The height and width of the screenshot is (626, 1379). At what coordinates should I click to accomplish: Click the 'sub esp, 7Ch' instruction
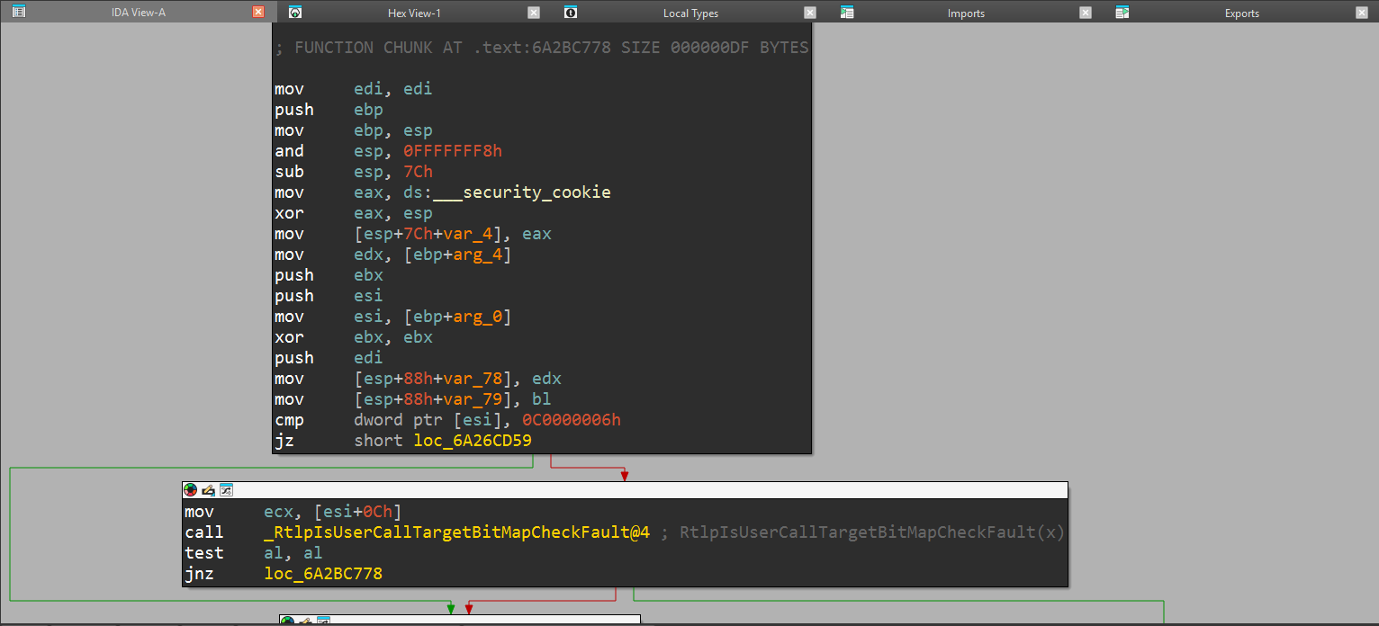354,172
